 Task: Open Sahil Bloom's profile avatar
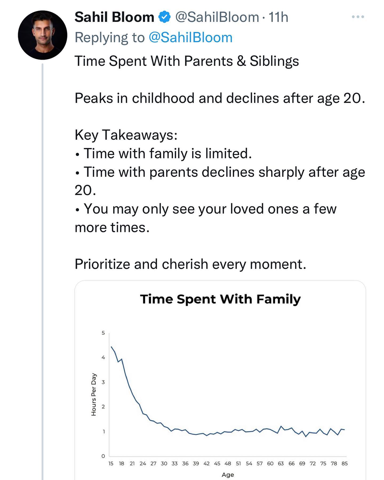point(42,35)
